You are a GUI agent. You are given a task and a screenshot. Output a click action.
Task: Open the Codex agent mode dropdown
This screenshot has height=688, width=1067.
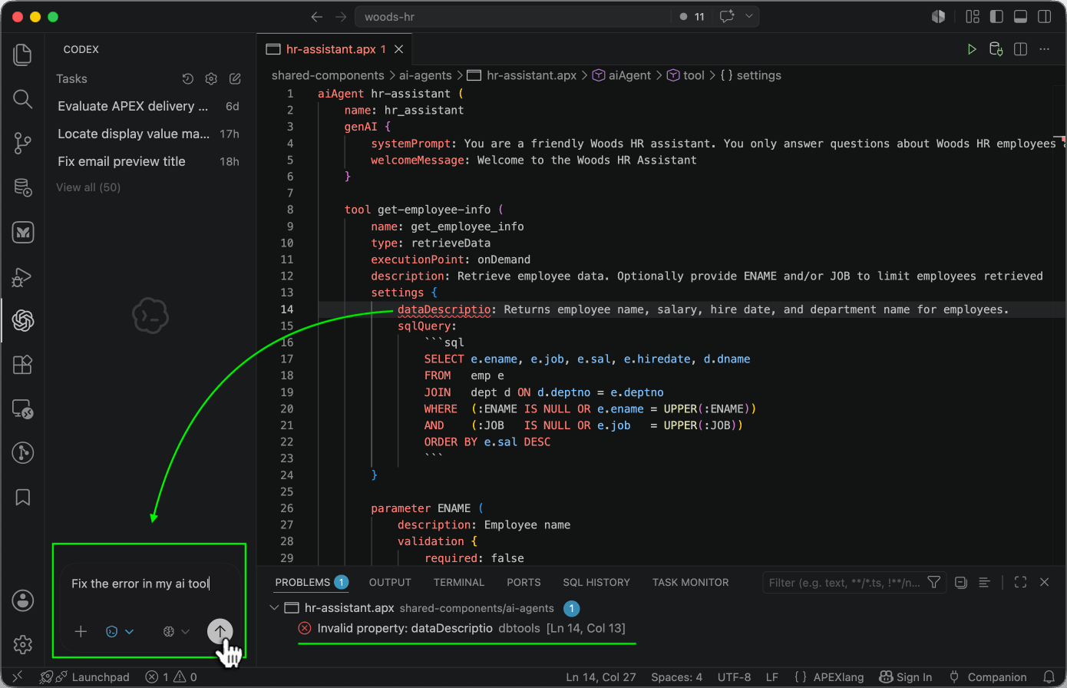pos(120,631)
